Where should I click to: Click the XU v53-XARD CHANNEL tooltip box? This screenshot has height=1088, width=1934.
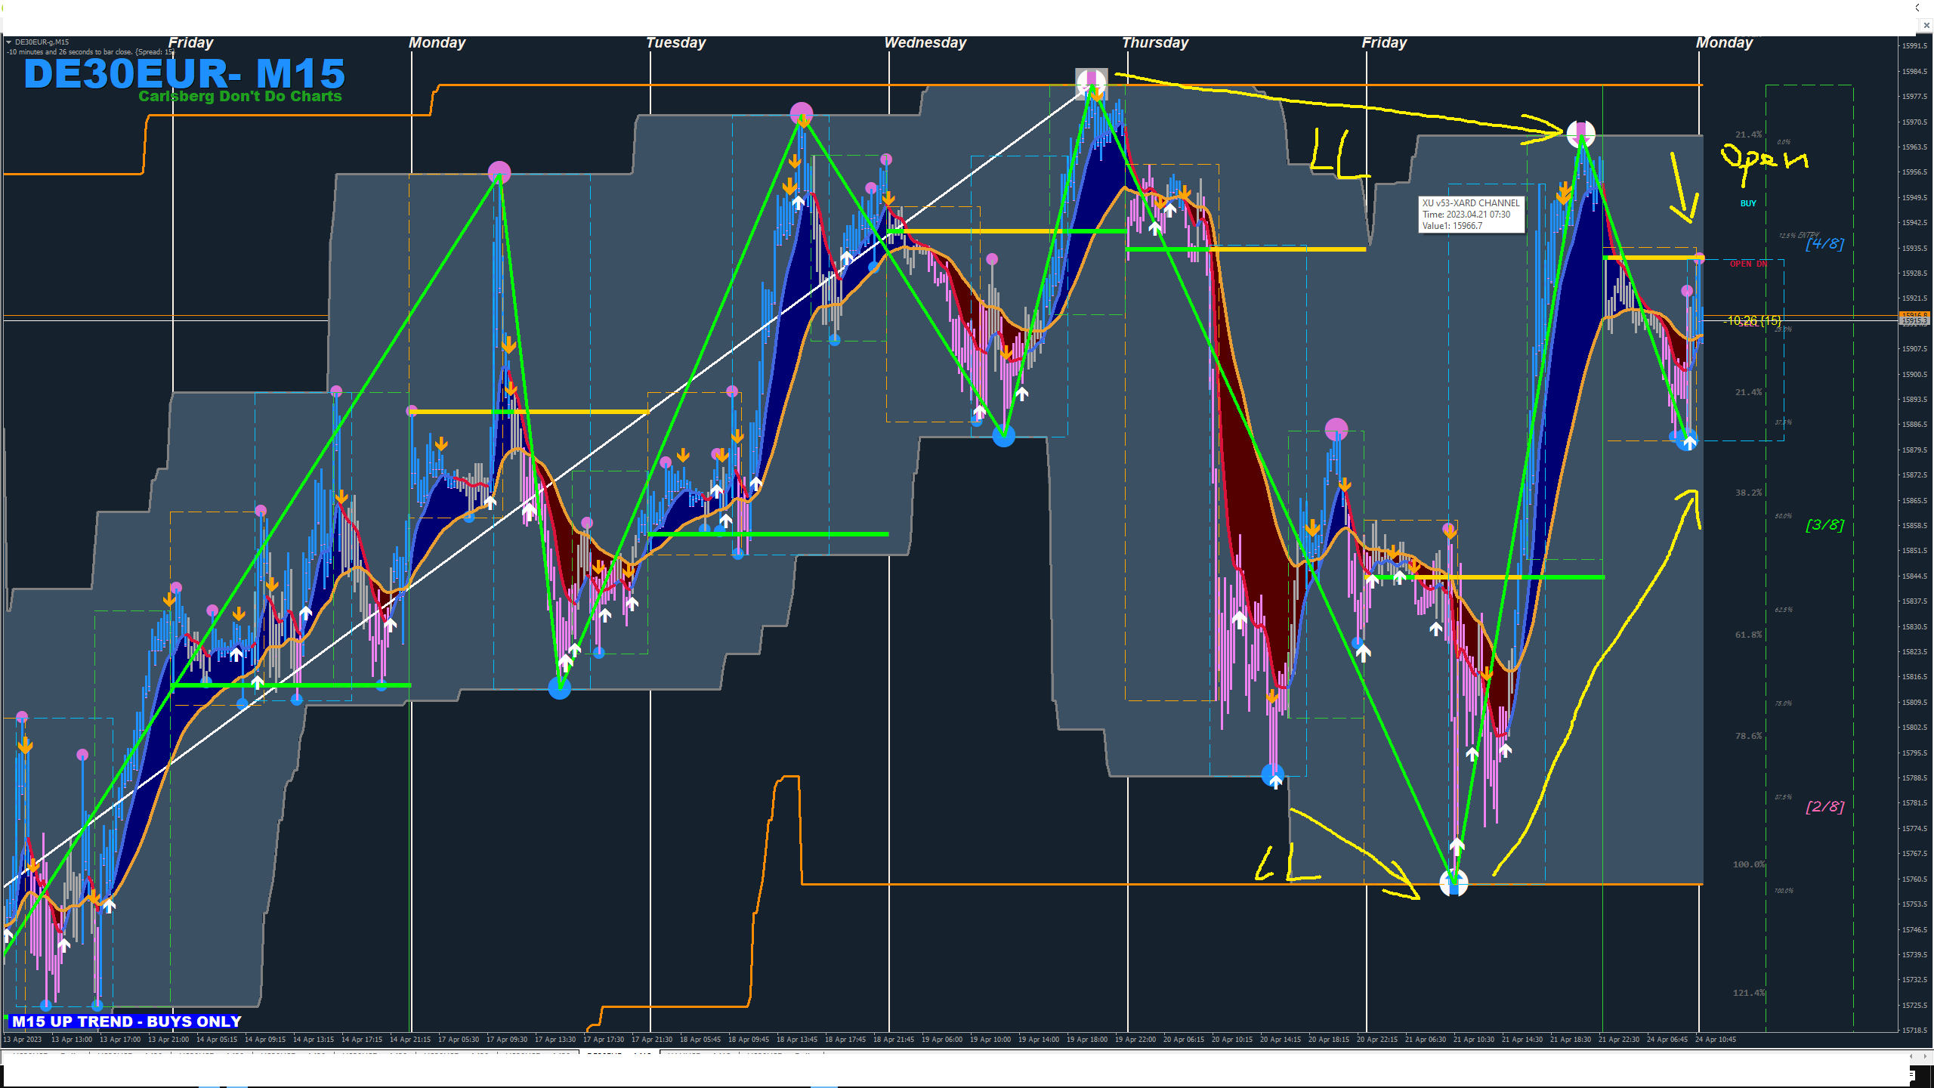pos(1470,215)
